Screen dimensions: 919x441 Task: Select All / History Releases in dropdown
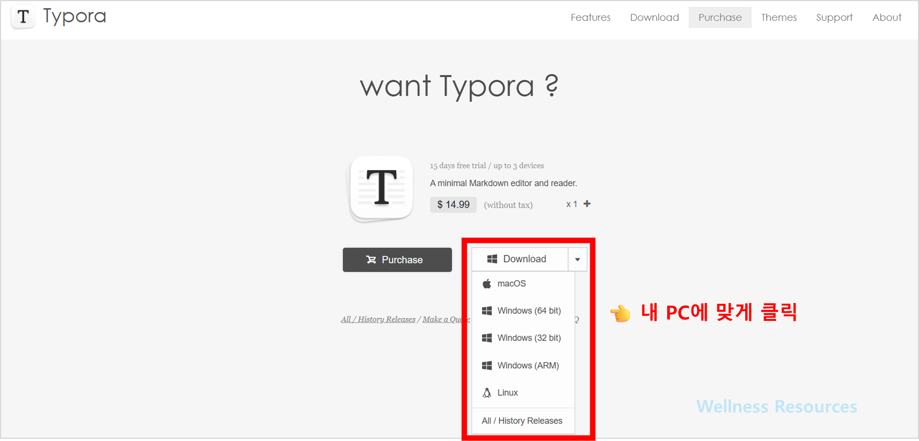523,421
